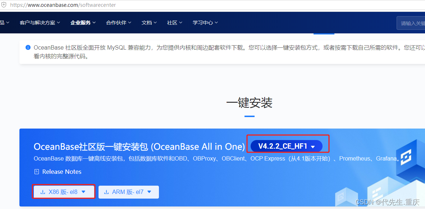Click the download icon on ARM 版-el7 button
The height and width of the screenshot is (209, 425).
point(106,191)
